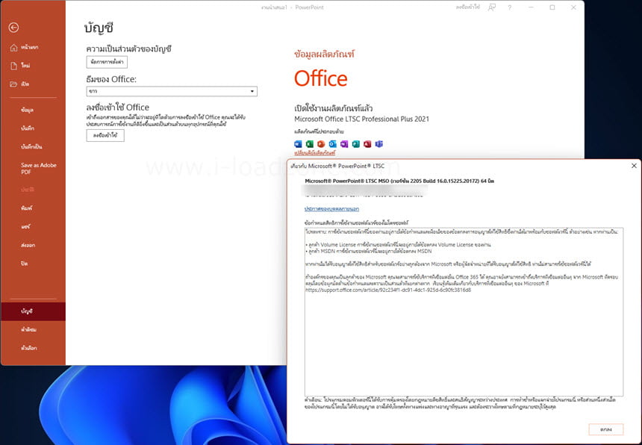
Task: Click the version 2205 Build text line
Action: (399, 181)
